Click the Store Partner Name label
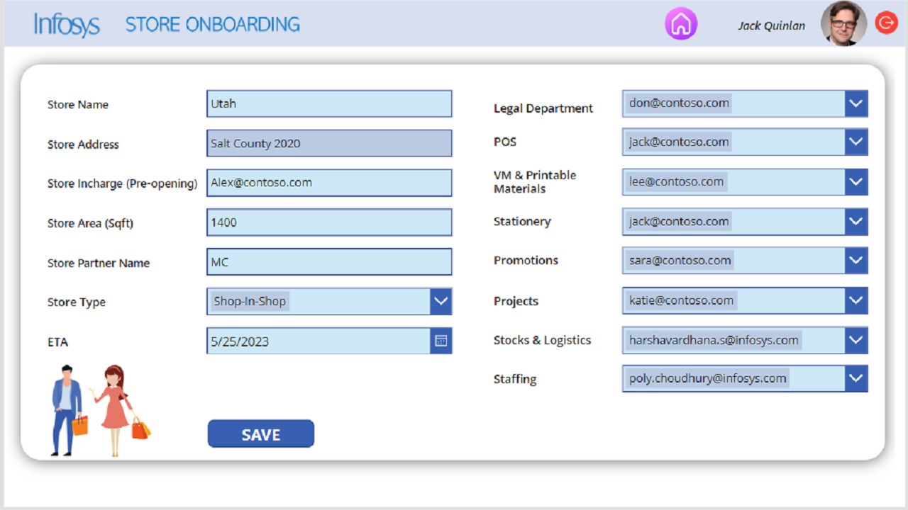 [99, 263]
